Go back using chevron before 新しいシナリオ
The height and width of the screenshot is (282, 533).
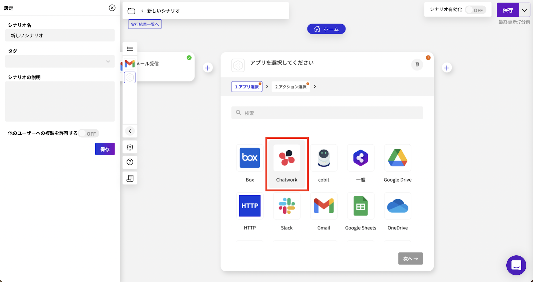pos(142,11)
